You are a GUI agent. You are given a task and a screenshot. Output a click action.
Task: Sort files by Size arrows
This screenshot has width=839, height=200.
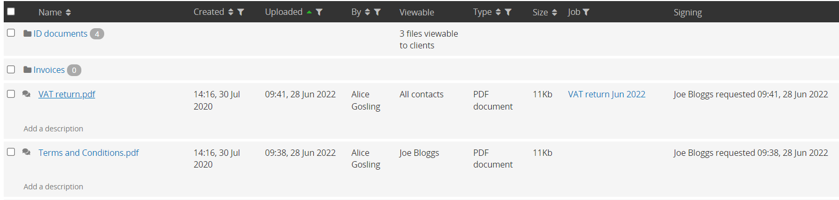tap(555, 12)
